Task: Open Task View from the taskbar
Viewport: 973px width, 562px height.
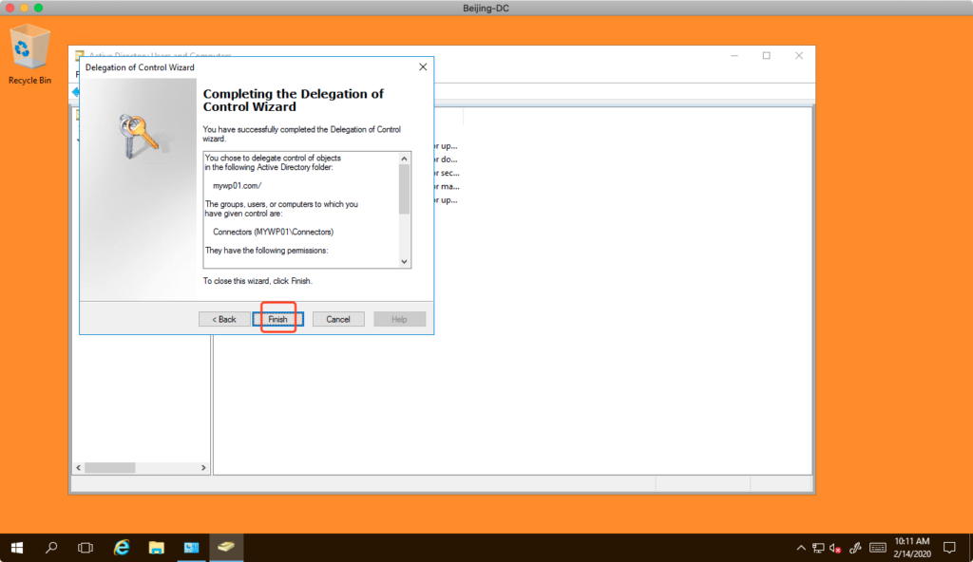Action: click(x=86, y=548)
